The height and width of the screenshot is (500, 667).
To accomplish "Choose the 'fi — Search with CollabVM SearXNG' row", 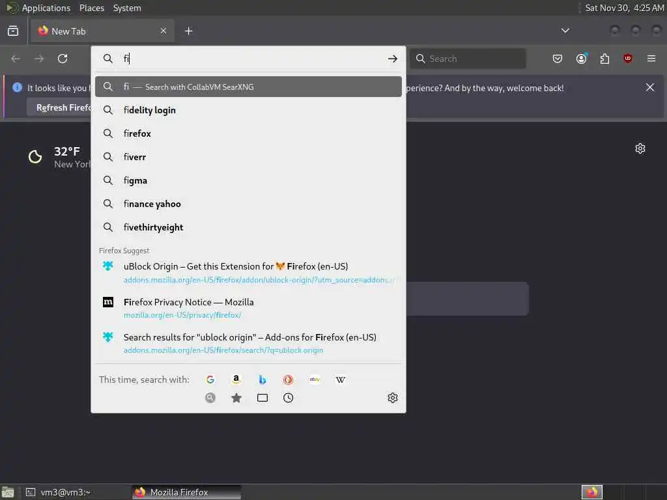I will pyautogui.click(x=248, y=87).
